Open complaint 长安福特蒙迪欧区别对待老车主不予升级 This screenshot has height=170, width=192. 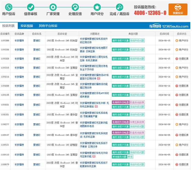click(x=94, y=68)
